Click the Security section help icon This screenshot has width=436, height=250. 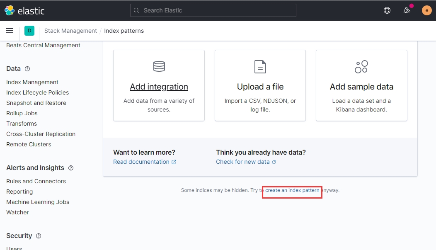(x=39, y=236)
